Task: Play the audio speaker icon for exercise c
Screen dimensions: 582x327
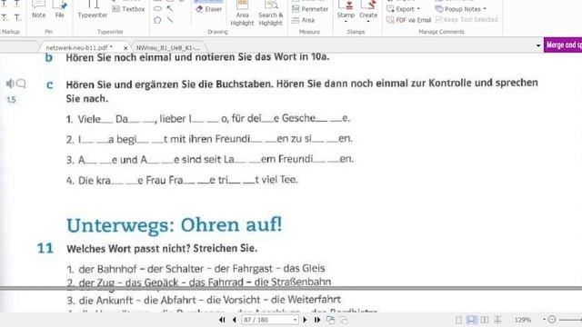Action: click(10, 84)
